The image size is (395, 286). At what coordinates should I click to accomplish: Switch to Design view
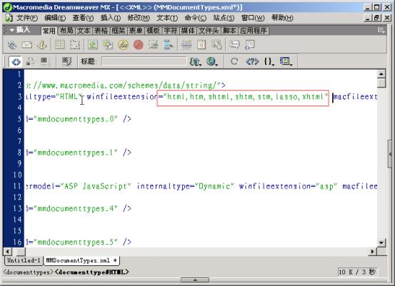point(45,61)
